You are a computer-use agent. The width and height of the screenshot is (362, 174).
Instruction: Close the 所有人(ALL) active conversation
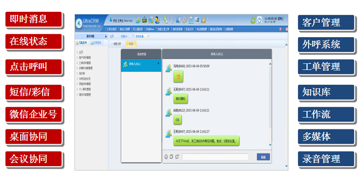[158, 63]
